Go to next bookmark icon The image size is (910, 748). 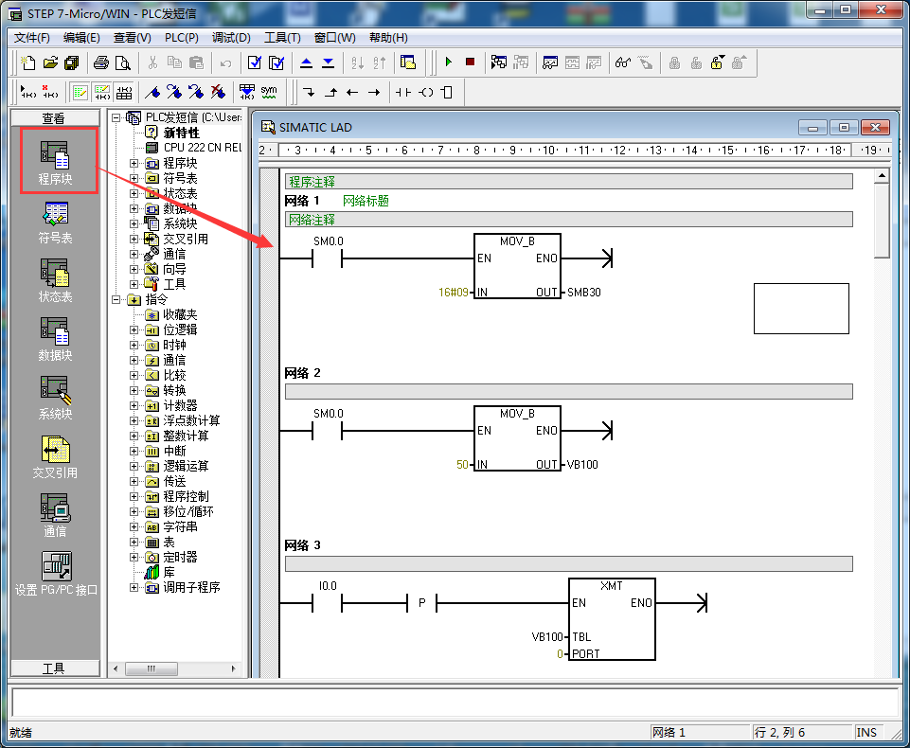point(174,92)
